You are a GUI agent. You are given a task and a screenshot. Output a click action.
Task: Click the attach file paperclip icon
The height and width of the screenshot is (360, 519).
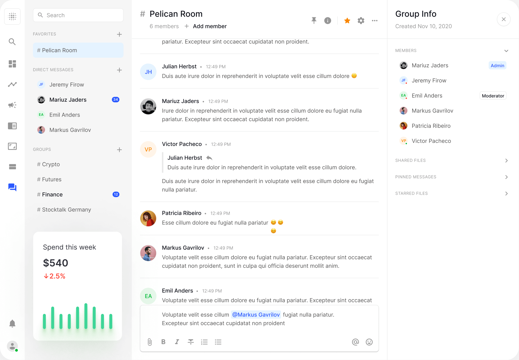[x=150, y=342]
